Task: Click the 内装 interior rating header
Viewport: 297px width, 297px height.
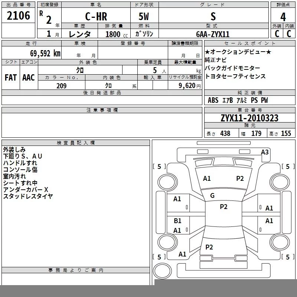Action: tap(289, 26)
